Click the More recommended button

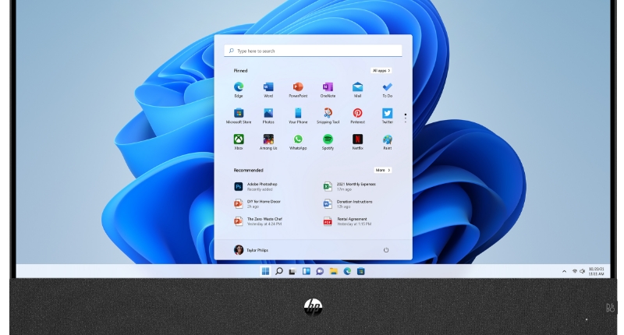383,170
